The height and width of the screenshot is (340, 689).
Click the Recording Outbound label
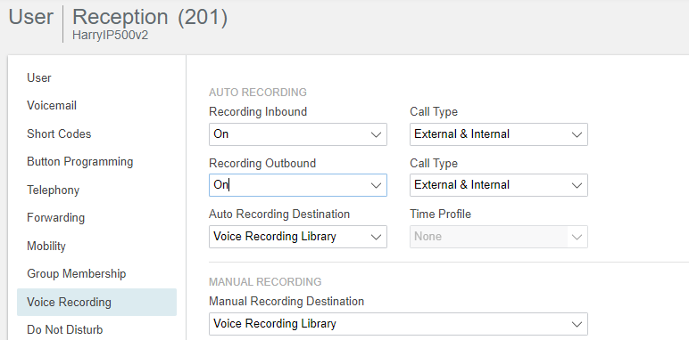262,164
